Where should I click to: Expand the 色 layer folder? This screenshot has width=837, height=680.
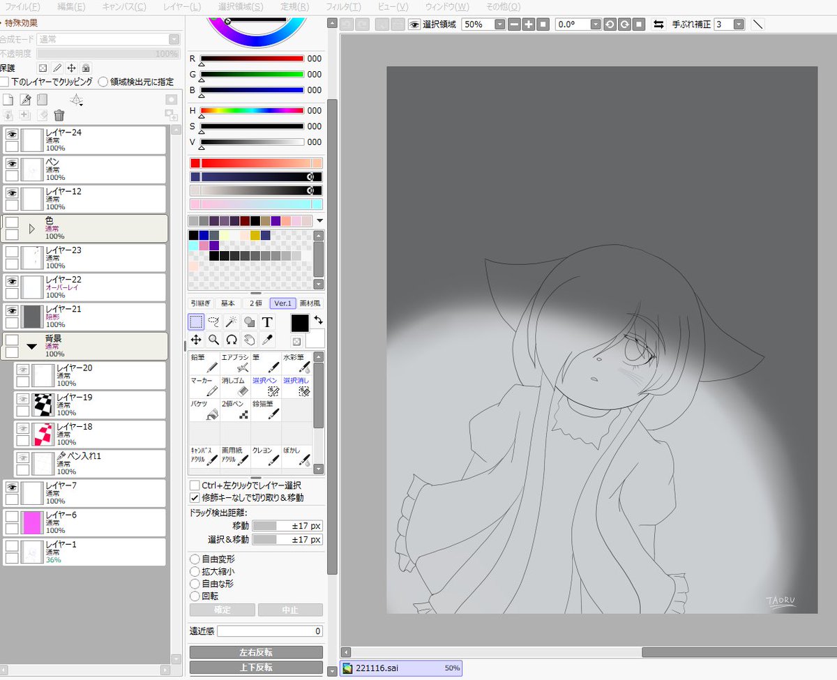click(31, 228)
